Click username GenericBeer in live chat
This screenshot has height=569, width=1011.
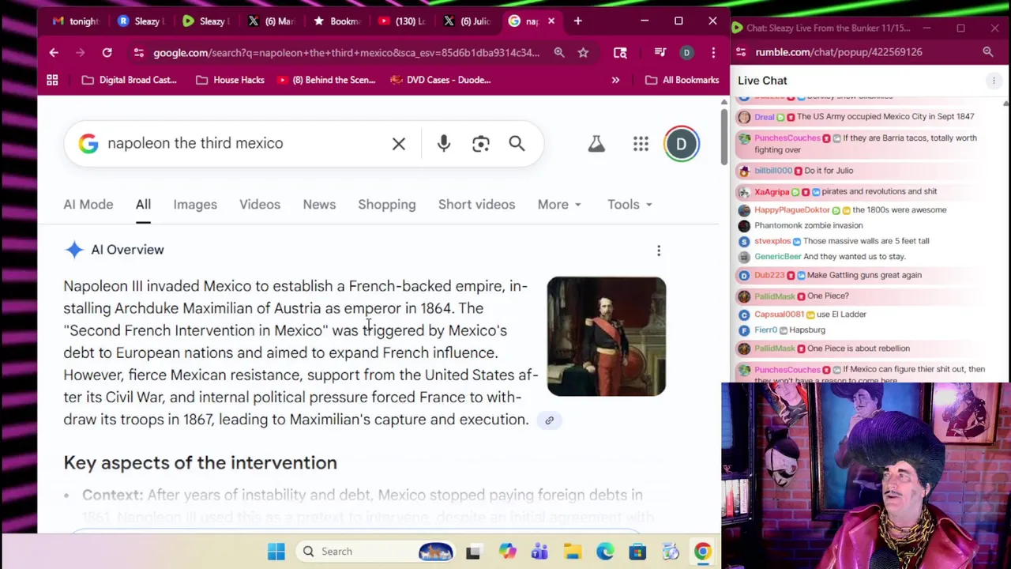pos(778,257)
